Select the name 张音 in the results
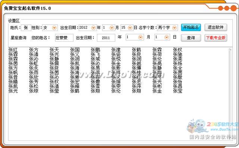This screenshot has width=239, height=148. coord(13,77)
